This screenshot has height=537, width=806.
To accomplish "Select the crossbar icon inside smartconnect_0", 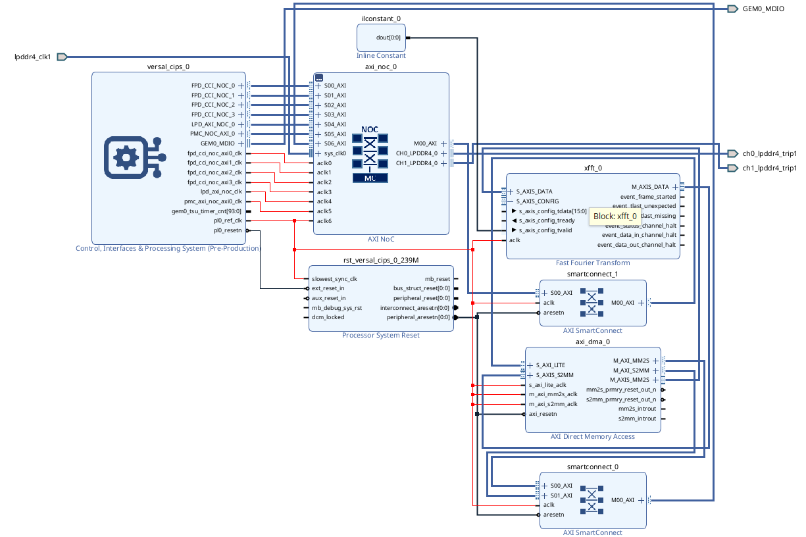I will click(592, 500).
